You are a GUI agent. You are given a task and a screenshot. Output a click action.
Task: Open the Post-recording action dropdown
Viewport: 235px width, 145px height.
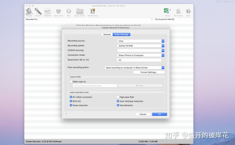pyautogui.click(x=134, y=68)
